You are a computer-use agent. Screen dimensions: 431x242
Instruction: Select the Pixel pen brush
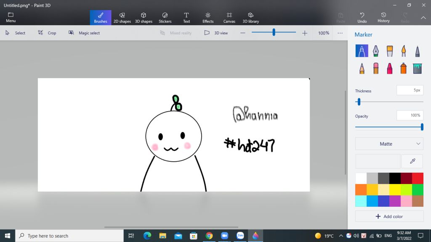tap(417, 51)
